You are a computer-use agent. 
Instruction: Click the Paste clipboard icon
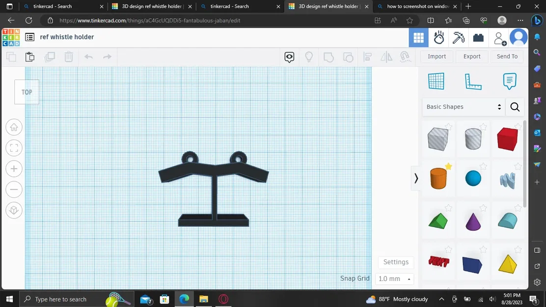(x=30, y=57)
